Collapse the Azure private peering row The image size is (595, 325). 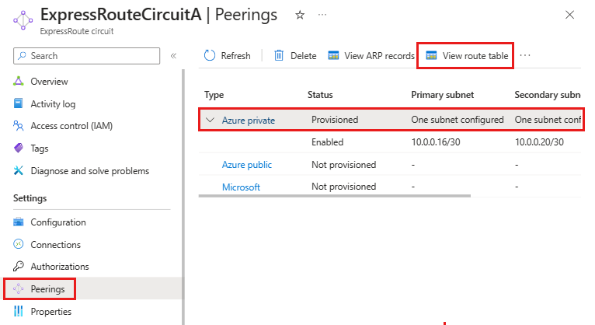coord(210,120)
